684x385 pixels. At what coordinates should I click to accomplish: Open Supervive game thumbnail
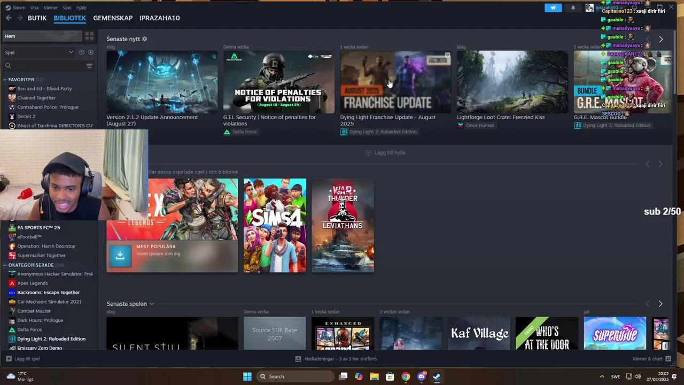tap(615, 334)
